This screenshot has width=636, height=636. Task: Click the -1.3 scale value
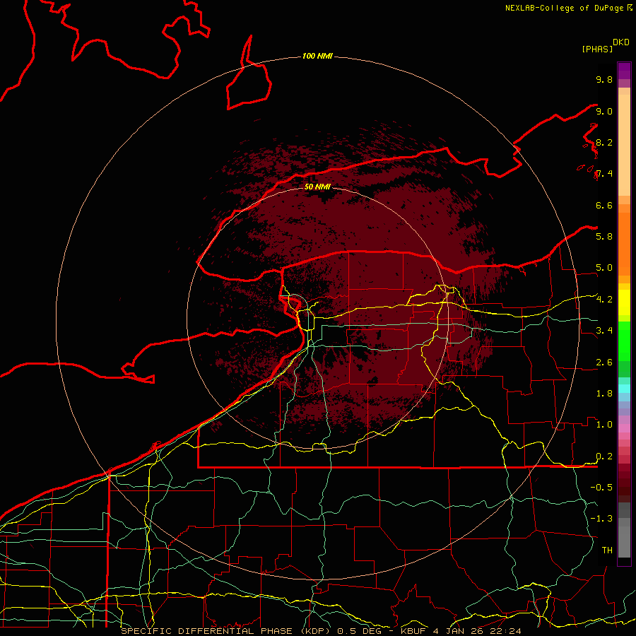point(601,519)
